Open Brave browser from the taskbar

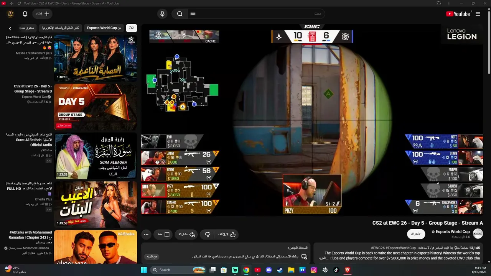[x=348, y=270]
